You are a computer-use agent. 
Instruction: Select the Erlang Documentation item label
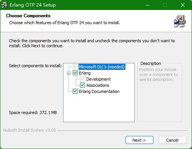[x=99, y=91]
